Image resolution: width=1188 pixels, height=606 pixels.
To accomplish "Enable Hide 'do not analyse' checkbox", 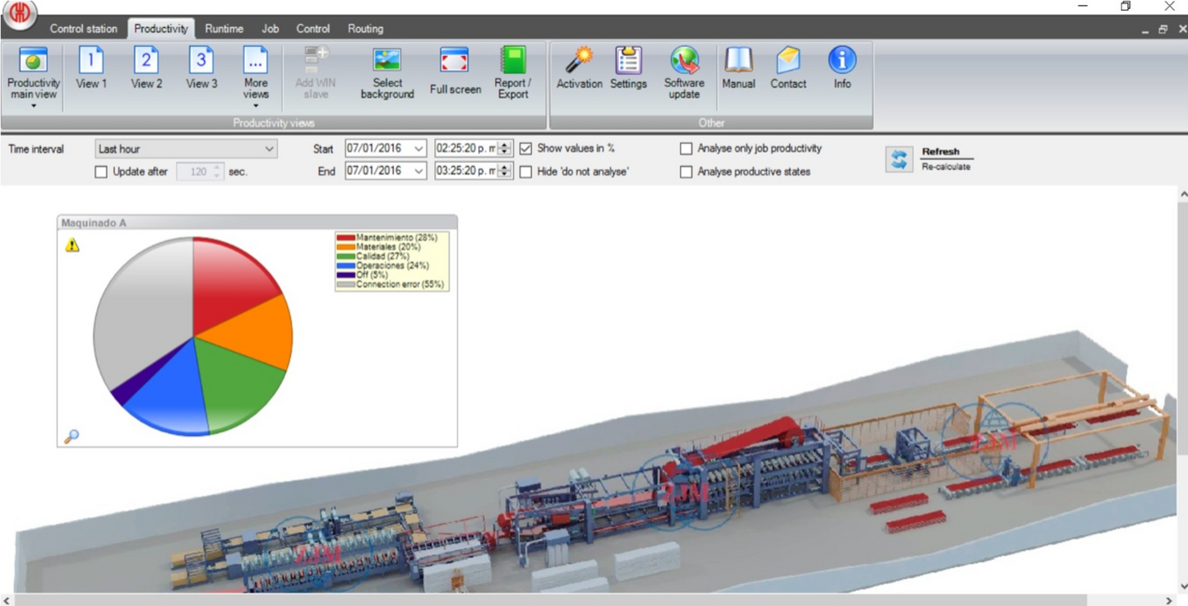I will click(526, 172).
